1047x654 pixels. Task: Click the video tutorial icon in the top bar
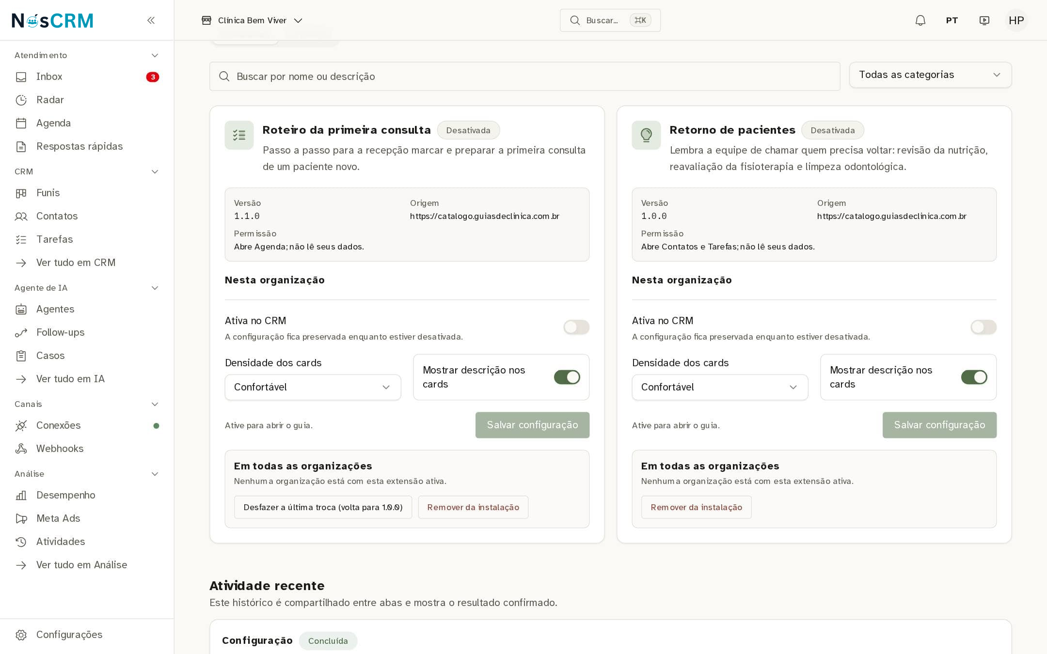tap(984, 20)
